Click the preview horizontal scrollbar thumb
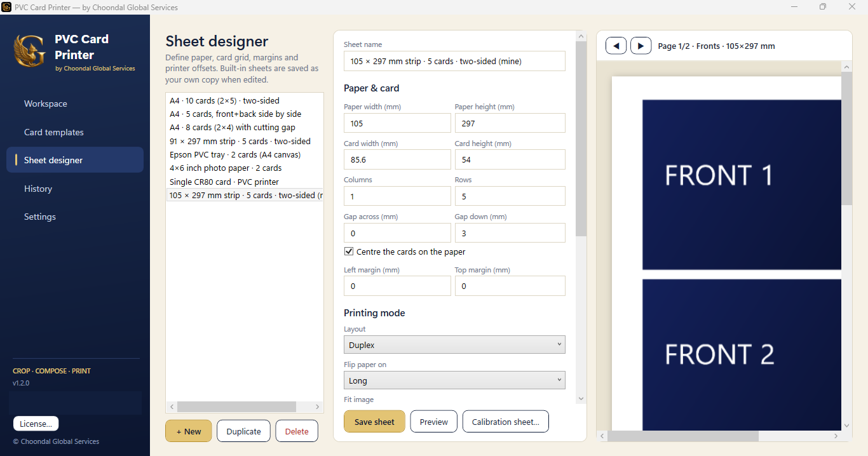The height and width of the screenshot is (456, 868). pyautogui.click(x=683, y=436)
